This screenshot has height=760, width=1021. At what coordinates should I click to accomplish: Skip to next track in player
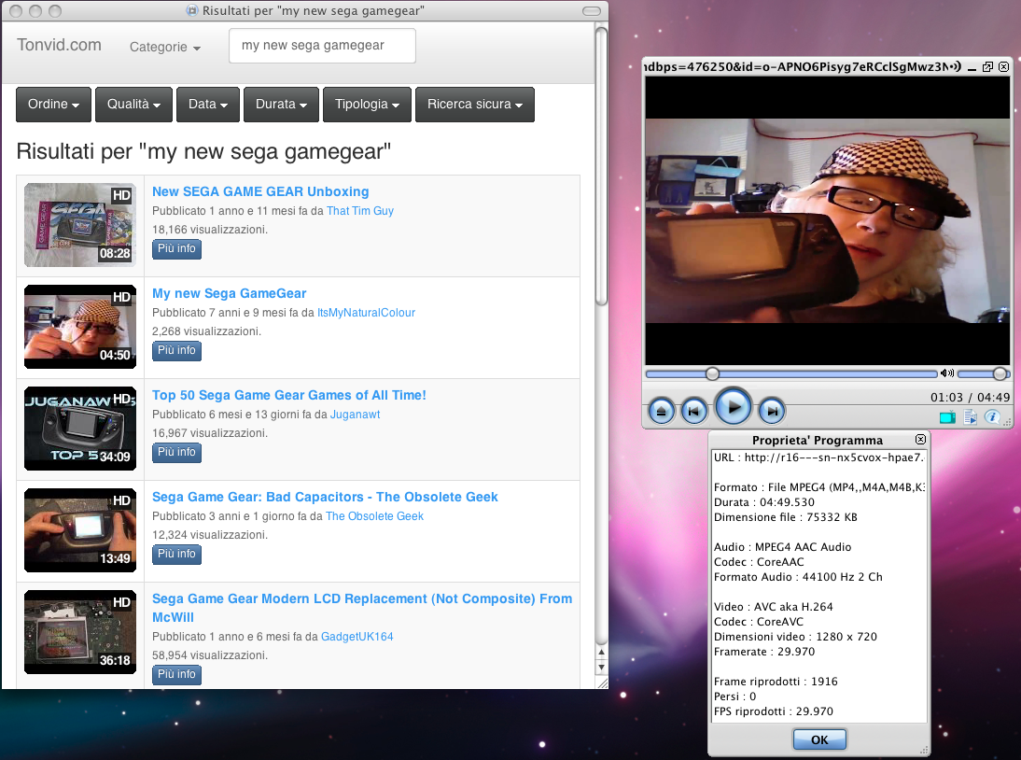coord(772,411)
